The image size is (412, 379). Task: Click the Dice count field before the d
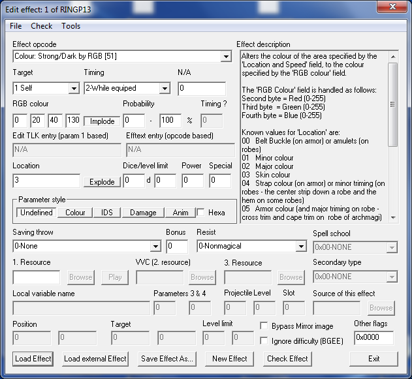tap(134, 181)
